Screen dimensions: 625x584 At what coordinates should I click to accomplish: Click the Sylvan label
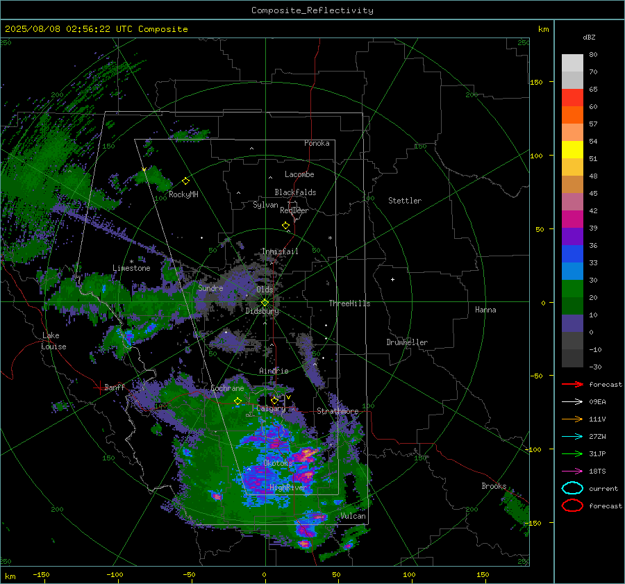(x=265, y=205)
